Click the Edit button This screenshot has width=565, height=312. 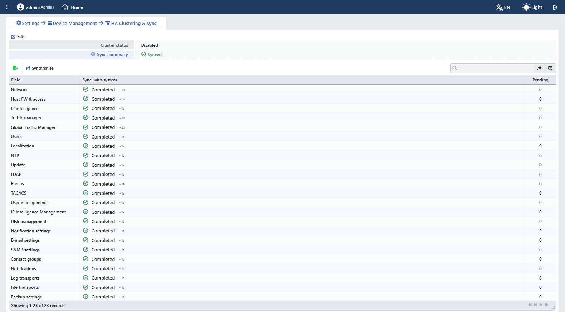[18, 37]
